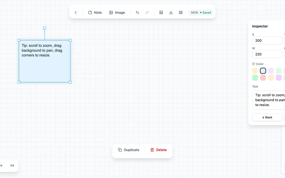Pick the yellow color swatch
This screenshot has width=285, height=178.
click(255, 71)
